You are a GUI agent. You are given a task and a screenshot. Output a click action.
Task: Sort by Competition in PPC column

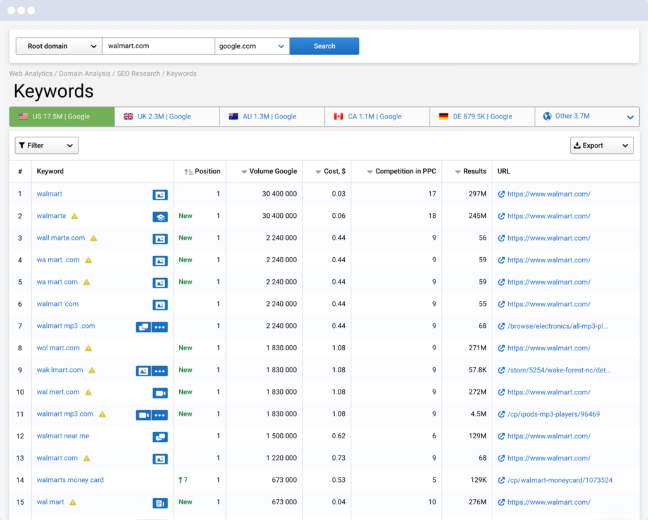[x=370, y=172]
